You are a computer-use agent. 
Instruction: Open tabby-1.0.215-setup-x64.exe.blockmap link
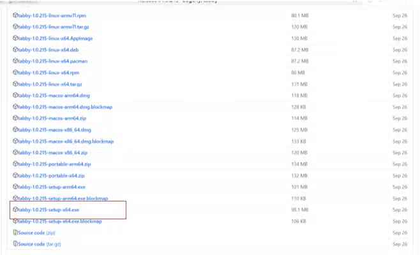[x=60, y=221]
